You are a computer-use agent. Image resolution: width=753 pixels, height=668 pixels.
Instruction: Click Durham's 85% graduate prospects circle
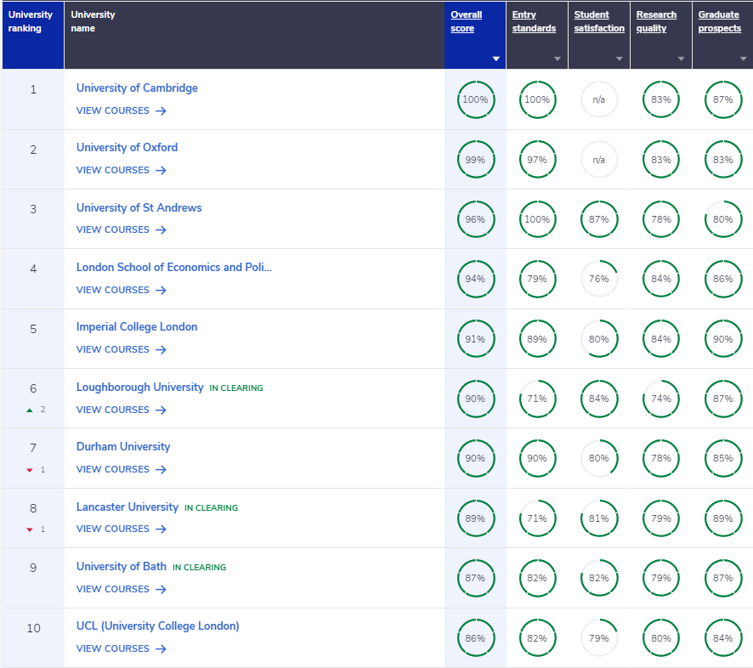click(x=722, y=458)
